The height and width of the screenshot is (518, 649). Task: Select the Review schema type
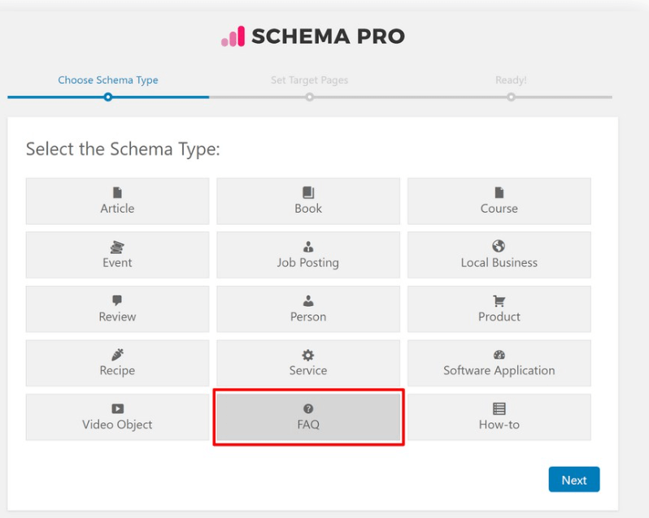click(x=117, y=309)
